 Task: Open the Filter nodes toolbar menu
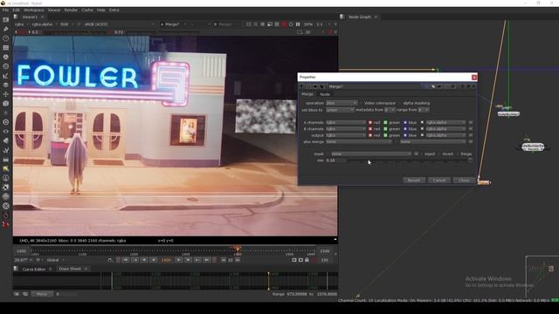tap(6, 66)
